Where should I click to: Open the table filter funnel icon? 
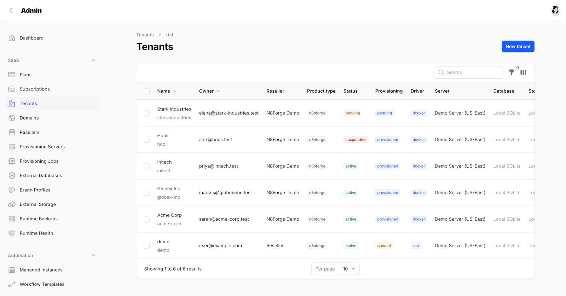click(x=512, y=72)
